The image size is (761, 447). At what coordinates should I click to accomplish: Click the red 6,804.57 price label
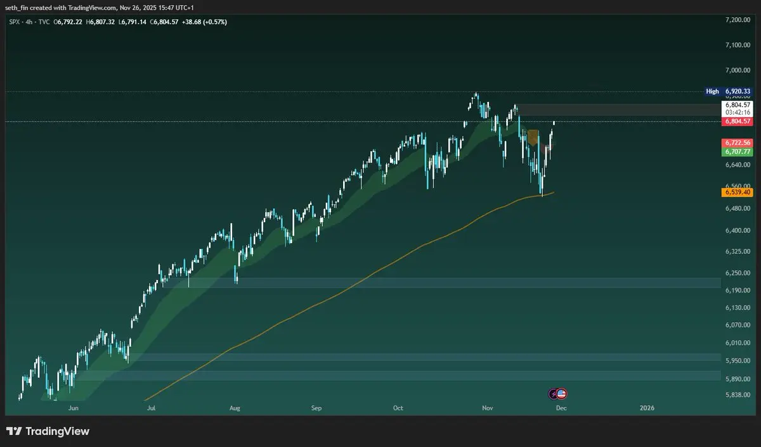[x=737, y=121]
